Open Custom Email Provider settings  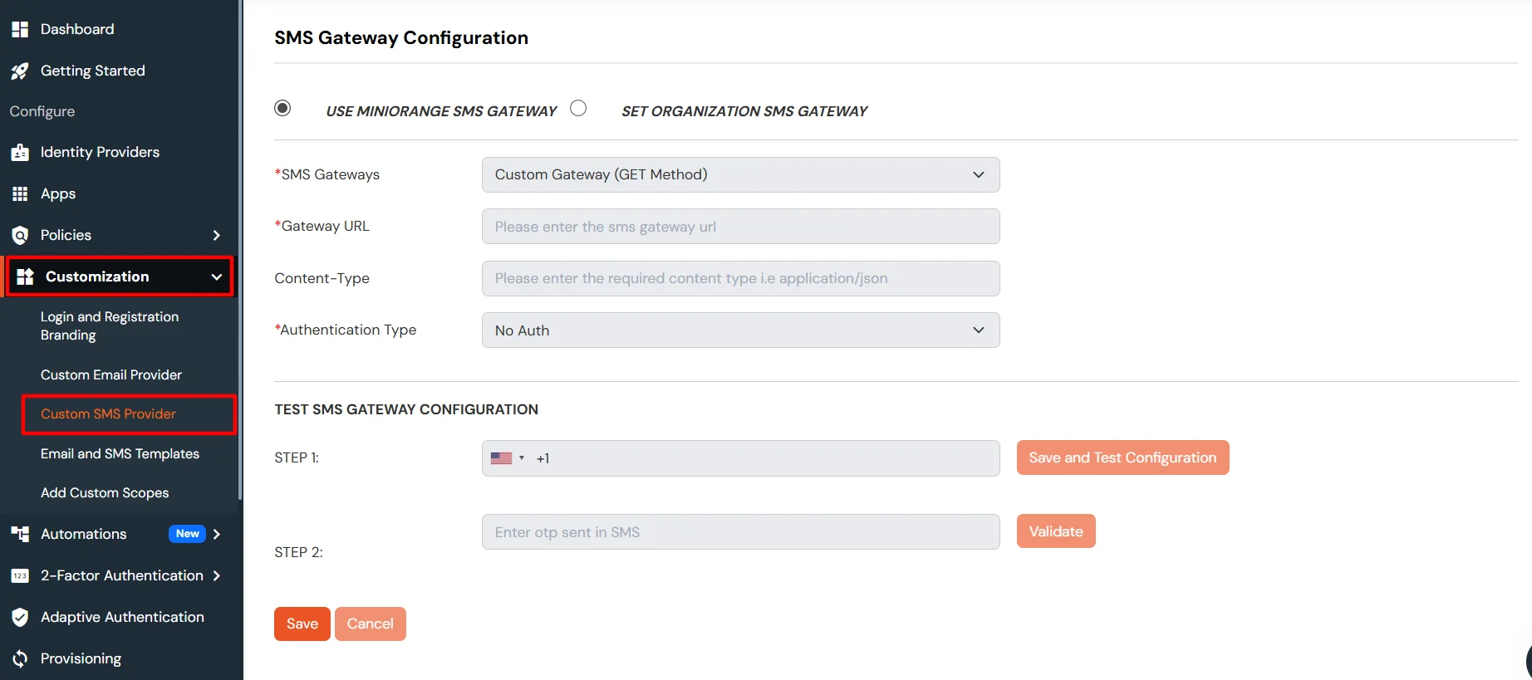[110, 374]
